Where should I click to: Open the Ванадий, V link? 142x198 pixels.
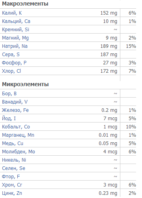pos(15,102)
